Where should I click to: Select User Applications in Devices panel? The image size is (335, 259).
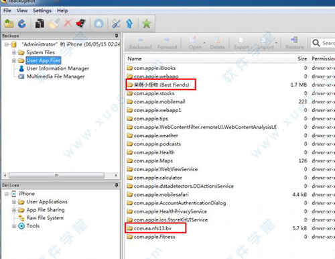[x=47, y=202]
